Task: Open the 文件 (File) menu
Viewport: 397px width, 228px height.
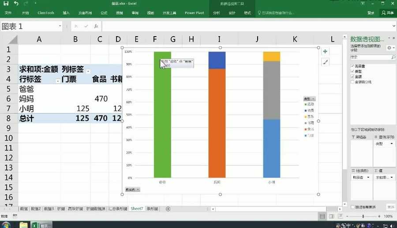Action: click(x=8, y=13)
